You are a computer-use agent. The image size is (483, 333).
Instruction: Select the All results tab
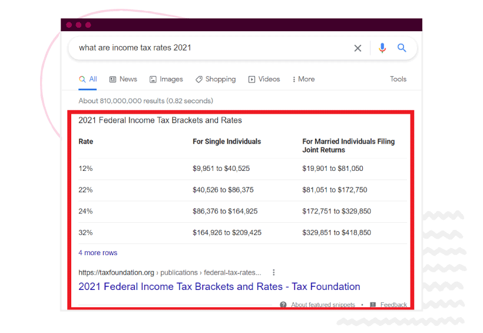tap(88, 79)
